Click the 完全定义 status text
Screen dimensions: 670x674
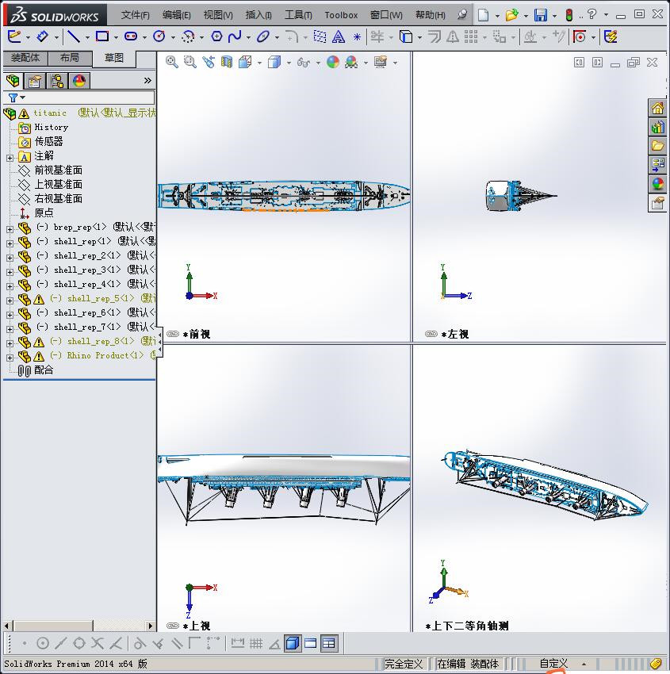pyautogui.click(x=404, y=664)
